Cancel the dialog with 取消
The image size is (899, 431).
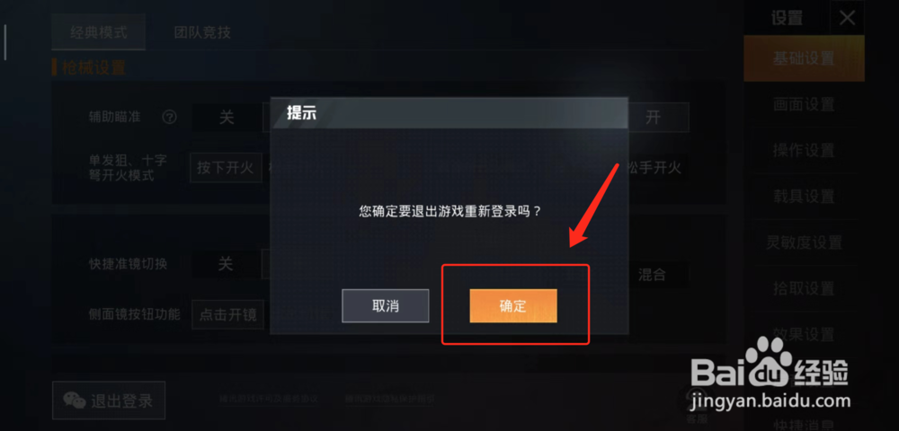click(386, 305)
